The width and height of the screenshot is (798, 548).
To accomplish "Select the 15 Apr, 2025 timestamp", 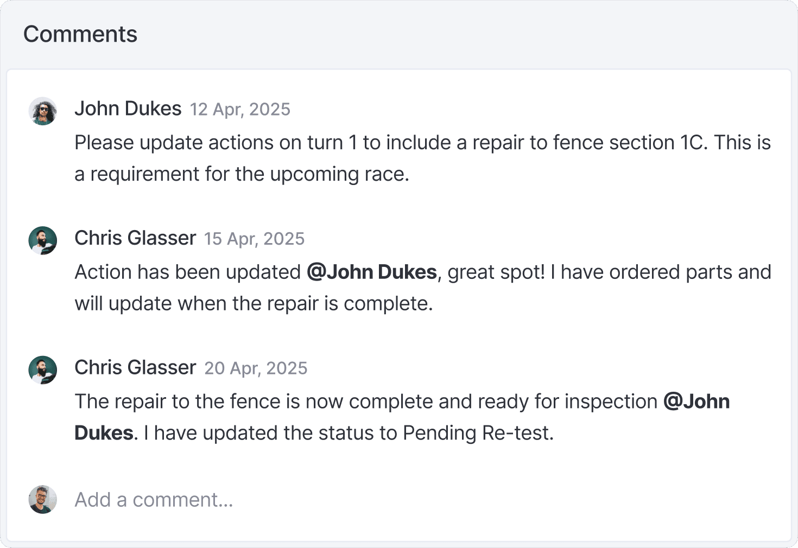I will coord(255,239).
